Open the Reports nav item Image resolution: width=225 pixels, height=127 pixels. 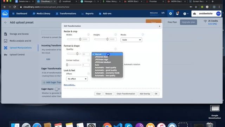tap(88, 13)
